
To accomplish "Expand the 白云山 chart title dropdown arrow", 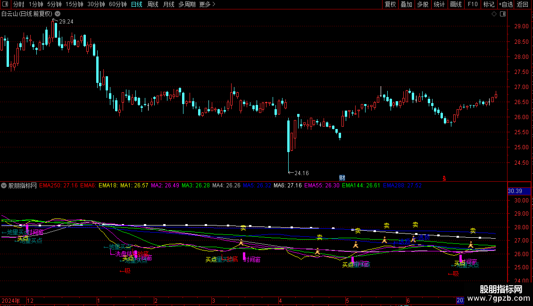I will (58, 14).
